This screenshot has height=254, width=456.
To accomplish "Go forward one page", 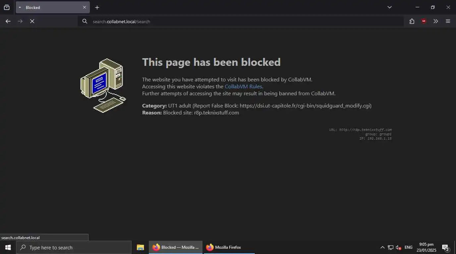I will (x=20, y=21).
